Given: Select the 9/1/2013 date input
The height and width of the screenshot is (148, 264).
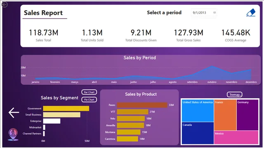Looking at the screenshot, I should [x=204, y=13].
